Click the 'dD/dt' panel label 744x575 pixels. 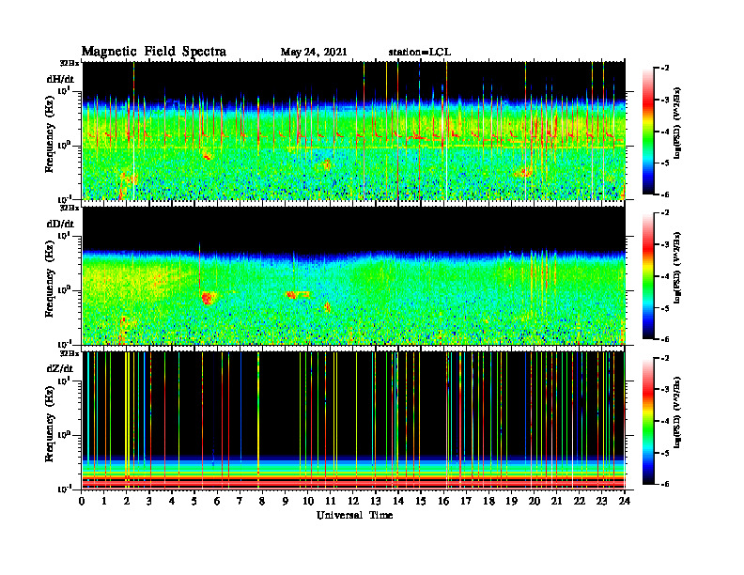click(60, 224)
